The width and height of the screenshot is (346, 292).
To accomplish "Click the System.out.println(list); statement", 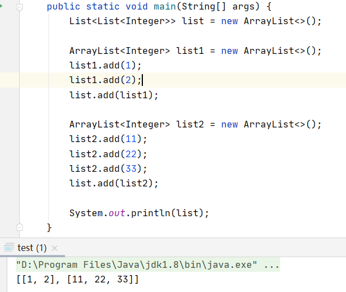I will coord(139,213).
